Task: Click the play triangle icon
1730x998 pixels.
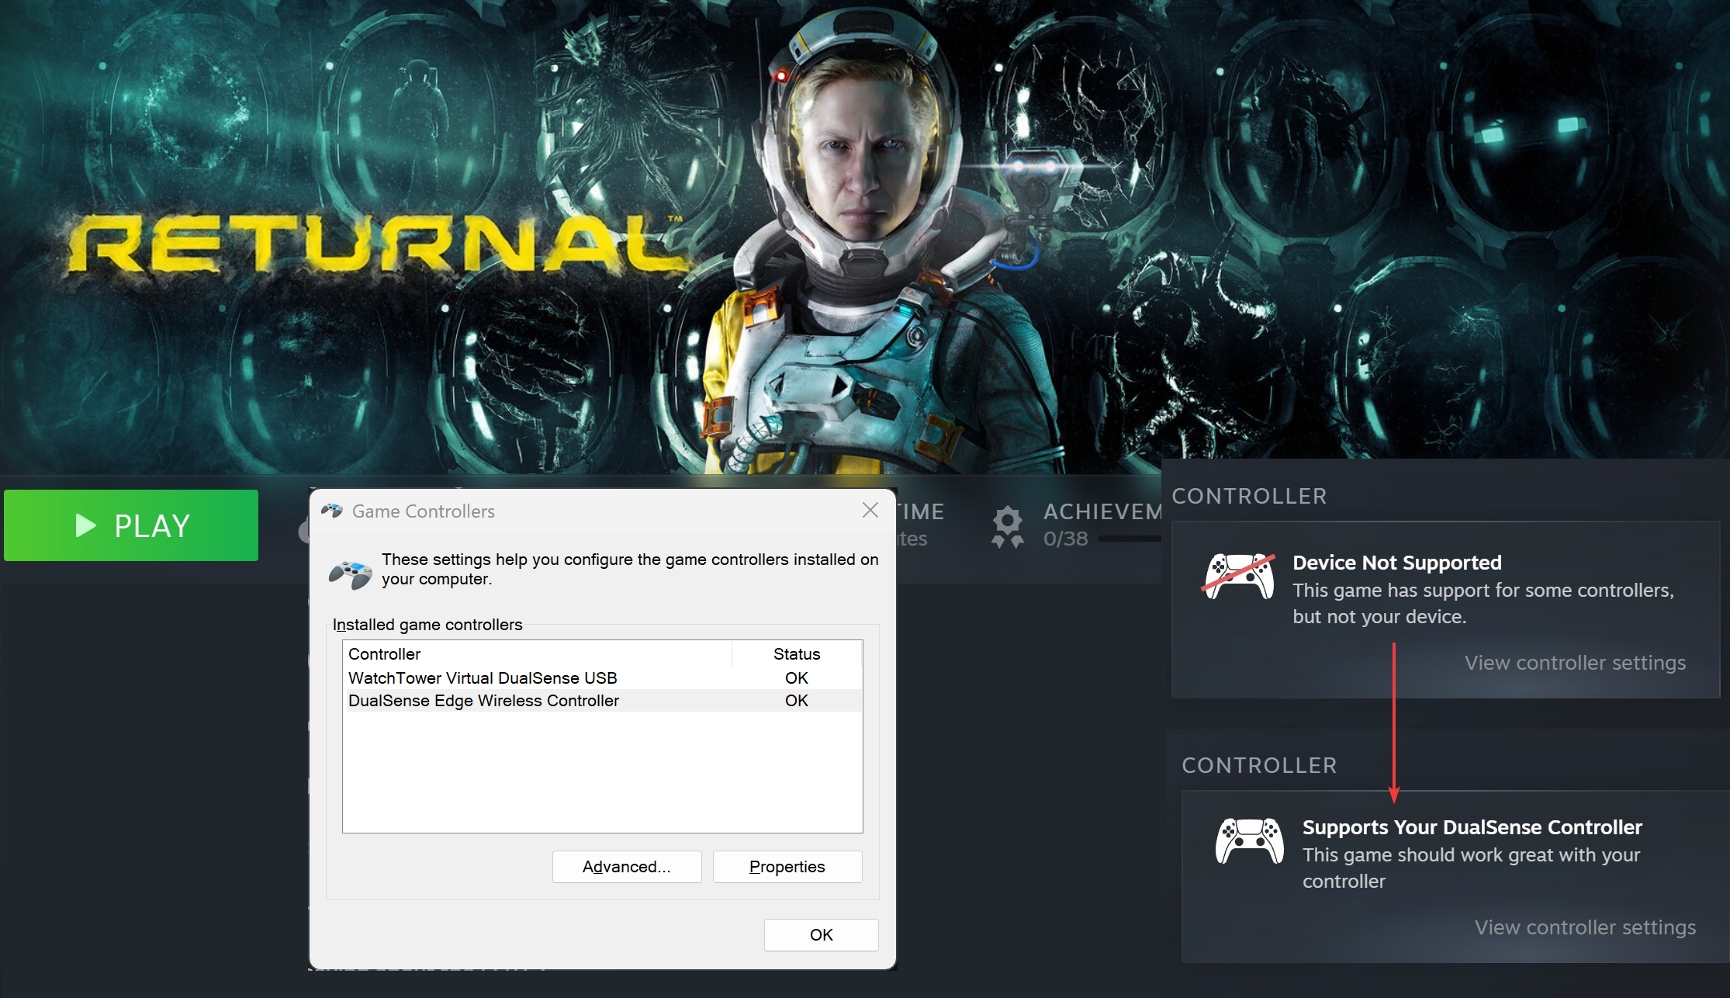Action: pyautogui.click(x=85, y=525)
